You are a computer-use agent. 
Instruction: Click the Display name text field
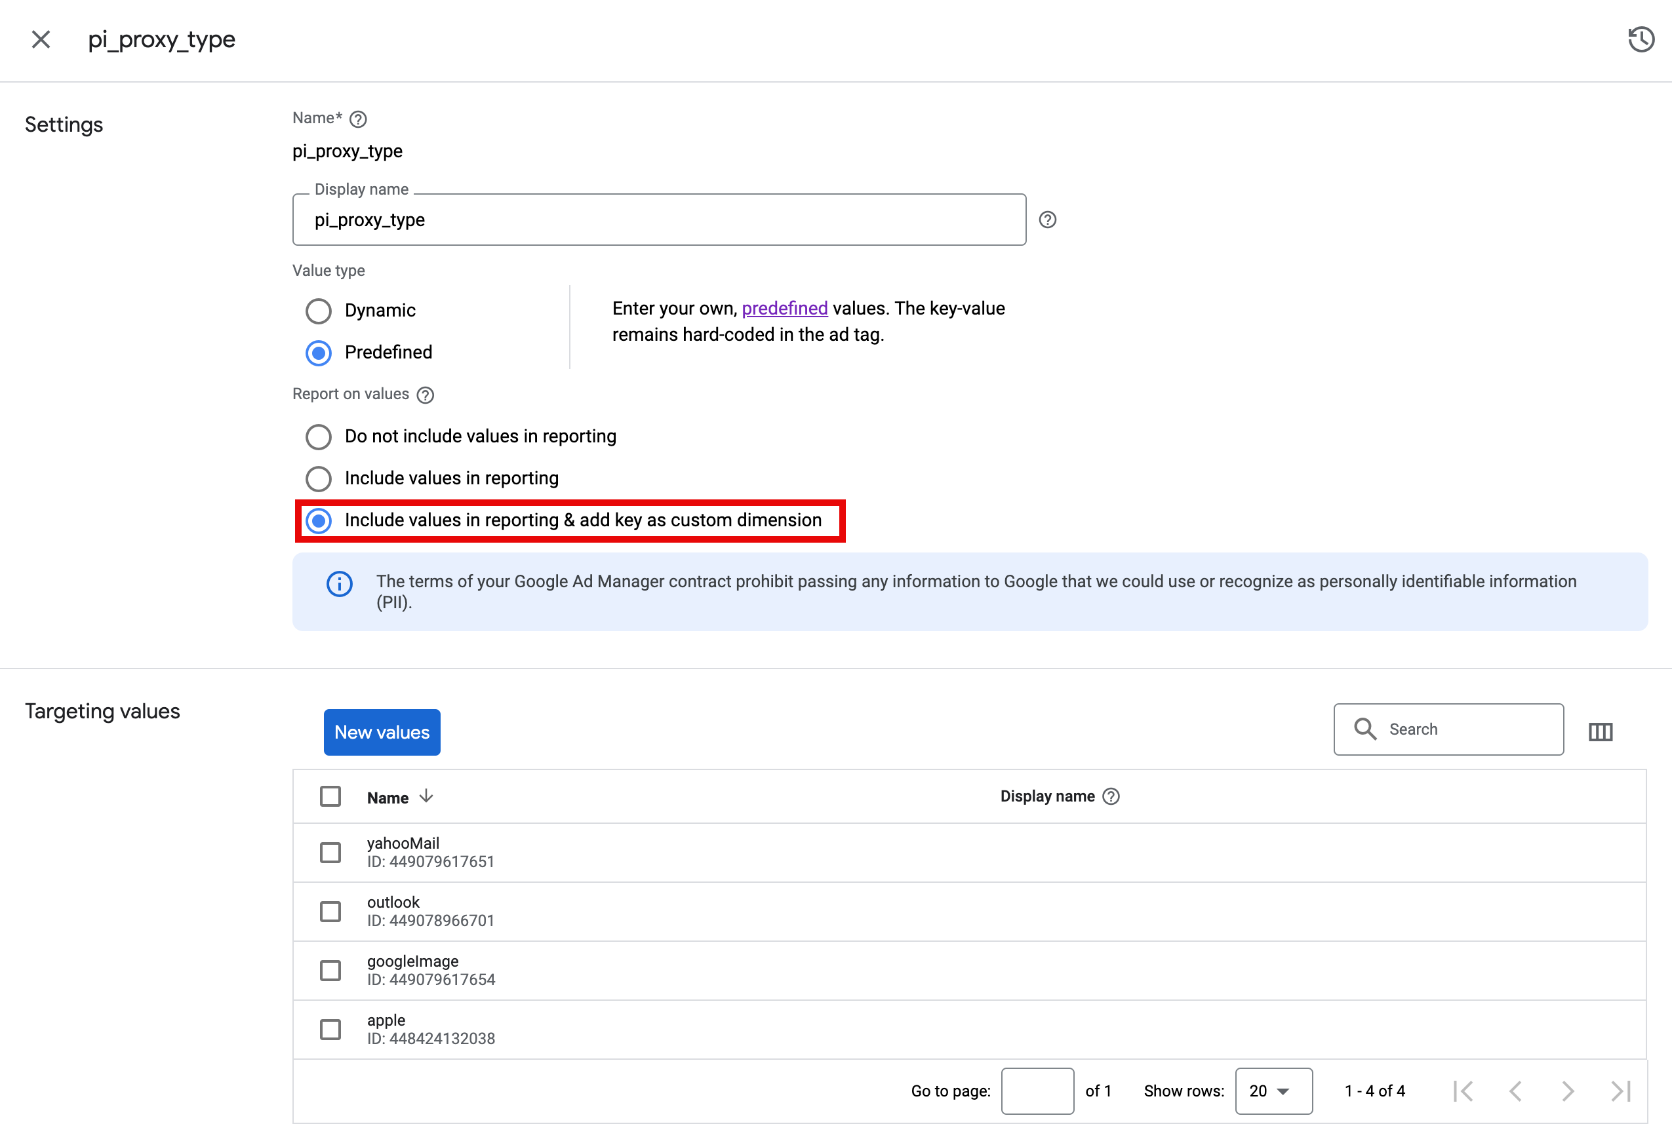point(658,220)
